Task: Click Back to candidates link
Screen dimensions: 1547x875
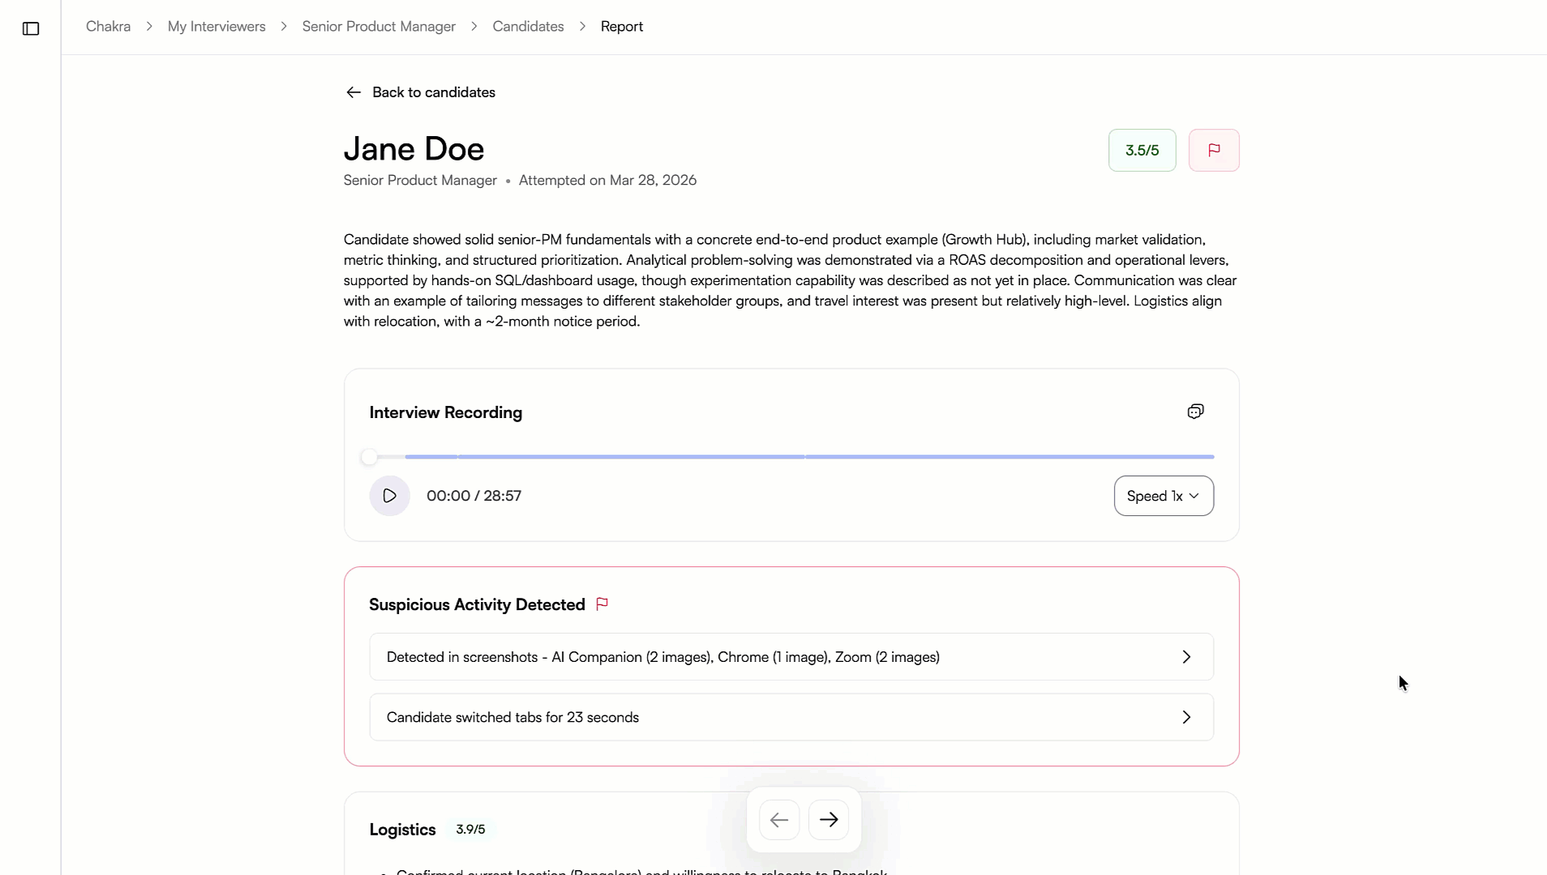Action: pyautogui.click(x=433, y=92)
